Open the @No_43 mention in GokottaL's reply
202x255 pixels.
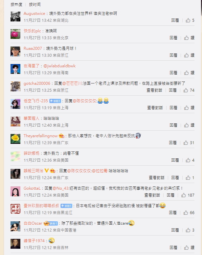click(61, 188)
